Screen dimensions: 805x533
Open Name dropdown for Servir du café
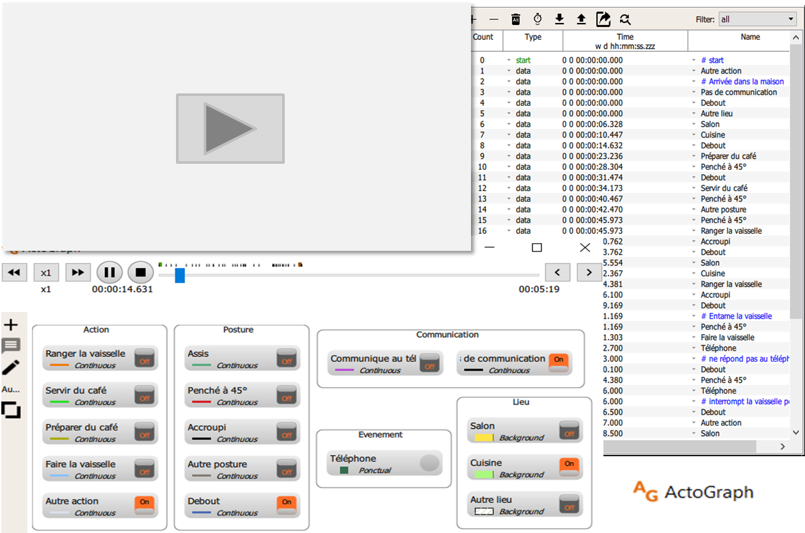point(694,188)
